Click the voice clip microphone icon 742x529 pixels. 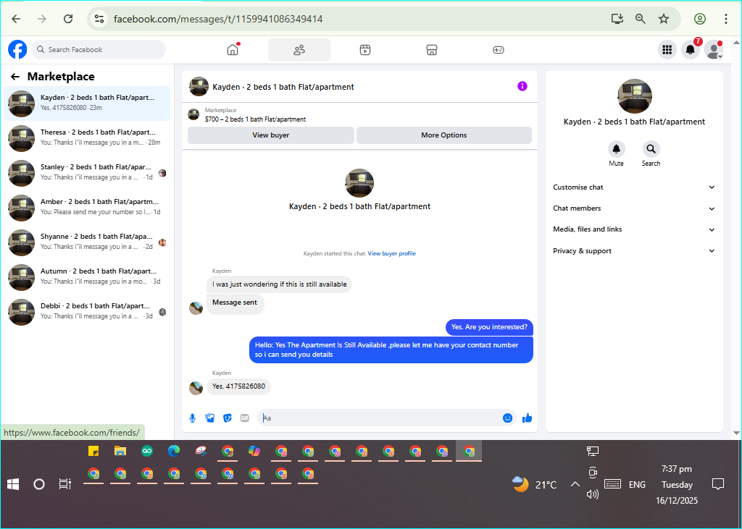[x=193, y=418]
